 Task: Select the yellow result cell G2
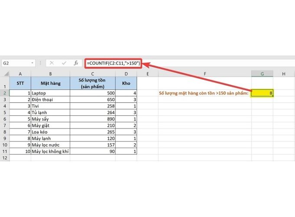click(x=262, y=93)
